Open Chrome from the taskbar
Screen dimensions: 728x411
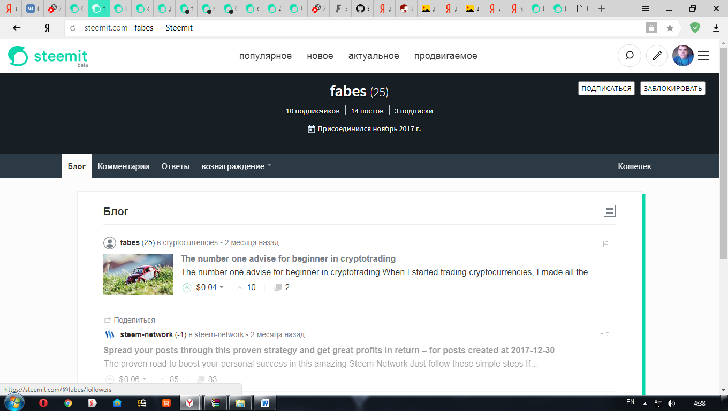point(68,403)
